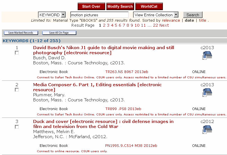
Task: Mark checkbox for result 1
Action: [17, 53]
